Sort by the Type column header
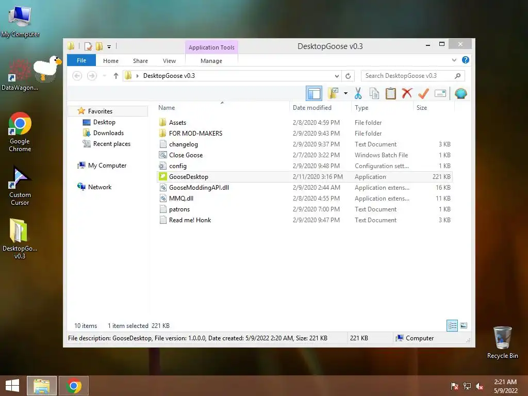528x396 pixels. coord(361,108)
